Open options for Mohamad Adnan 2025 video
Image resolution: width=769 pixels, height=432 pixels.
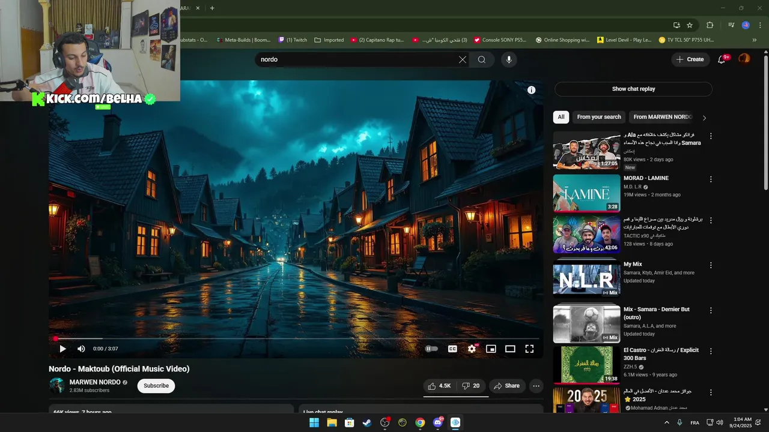point(711,392)
